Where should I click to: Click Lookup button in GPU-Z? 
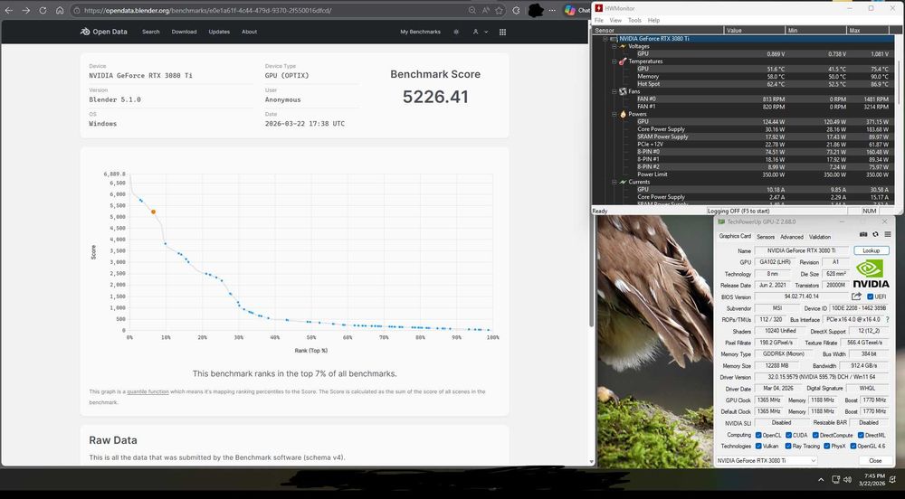pos(871,250)
